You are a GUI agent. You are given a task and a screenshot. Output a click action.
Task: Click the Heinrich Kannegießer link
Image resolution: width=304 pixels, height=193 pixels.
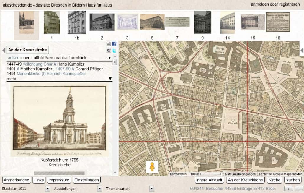(x=66, y=74)
